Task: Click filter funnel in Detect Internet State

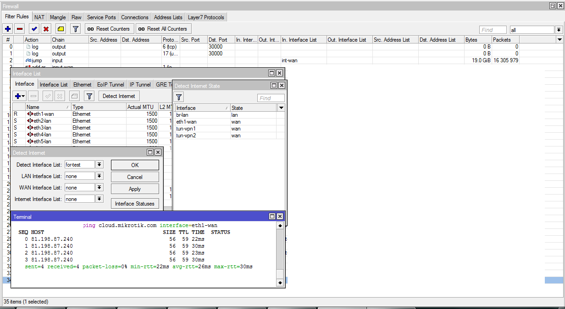Action: coord(179,97)
